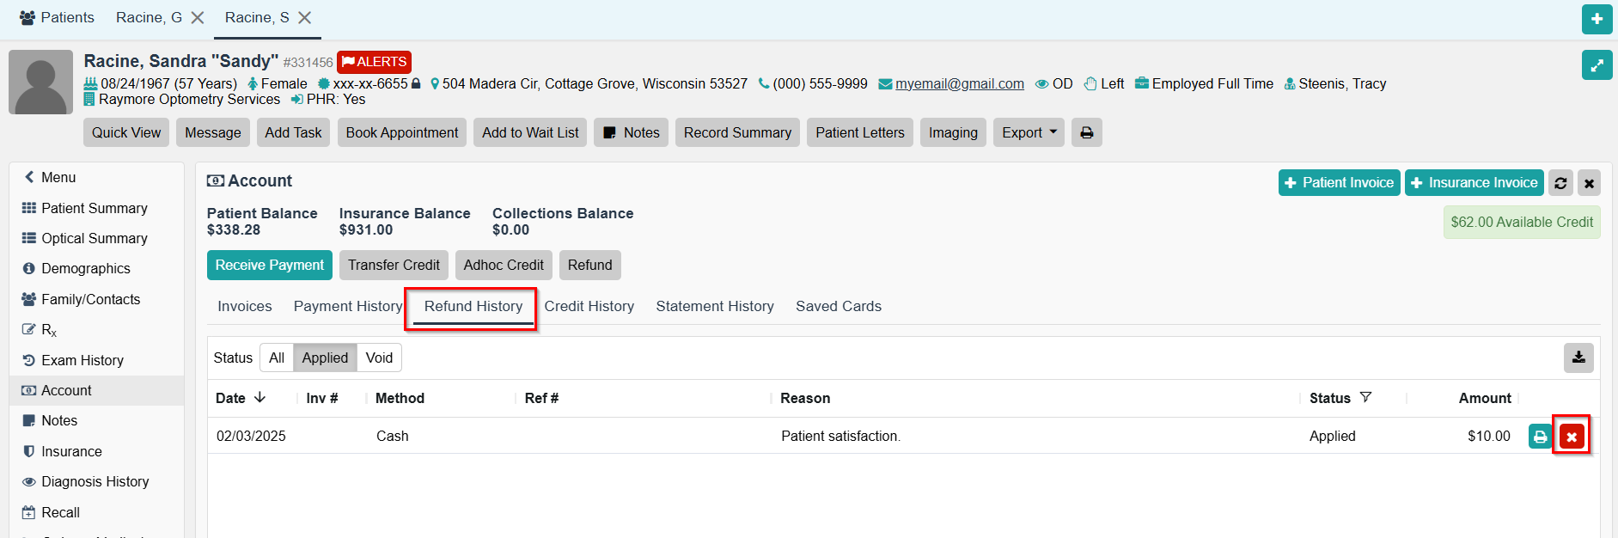Print the $10.00 refund receipt
Image resolution: width=1618 pixels, height=538 pixels.
coord(1540,437)
